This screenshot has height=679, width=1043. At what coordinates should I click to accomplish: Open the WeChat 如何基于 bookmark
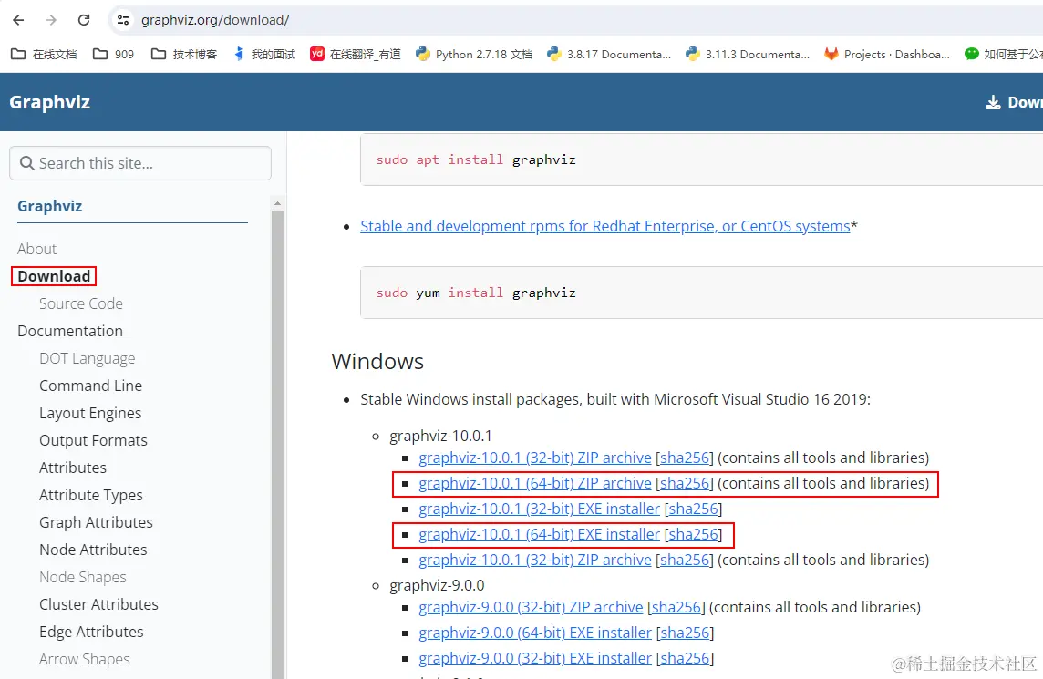click(1003, 55)
